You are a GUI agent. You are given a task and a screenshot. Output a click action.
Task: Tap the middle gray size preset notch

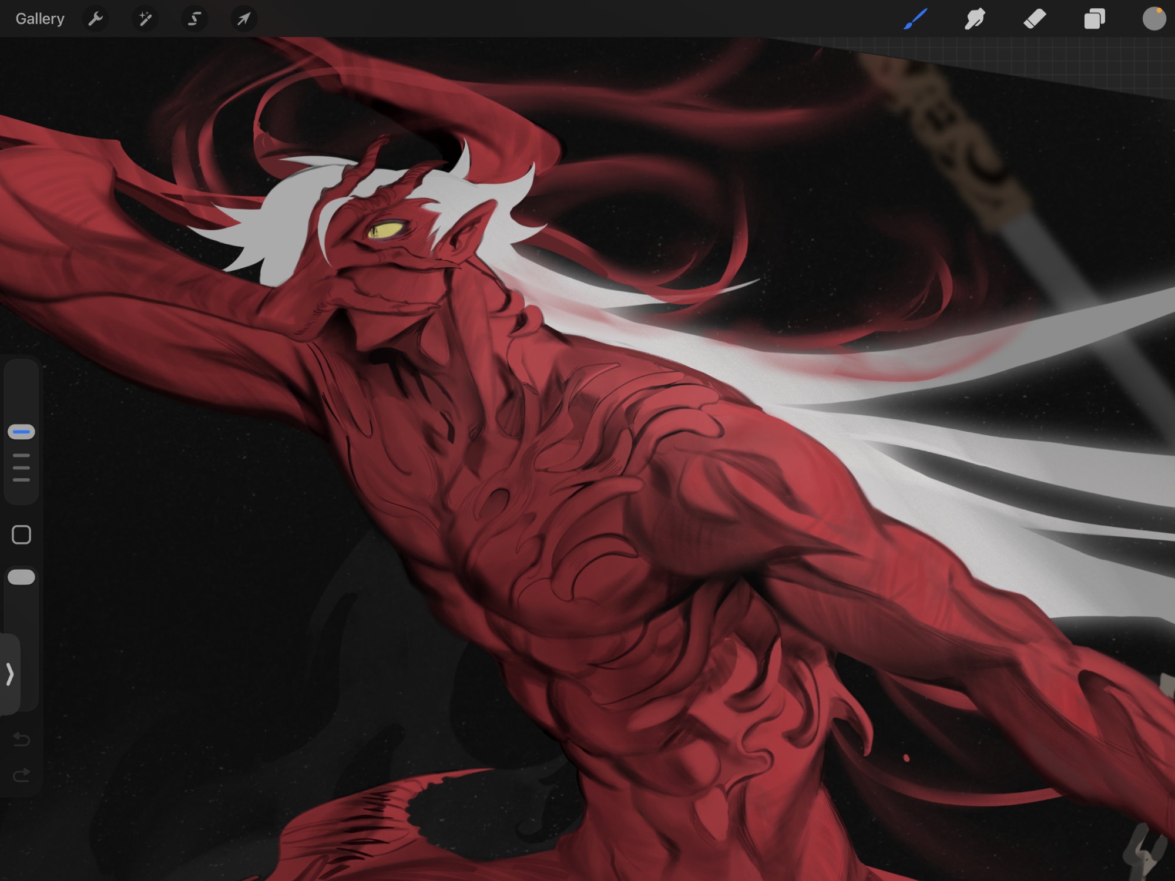(x=21, y=468)
